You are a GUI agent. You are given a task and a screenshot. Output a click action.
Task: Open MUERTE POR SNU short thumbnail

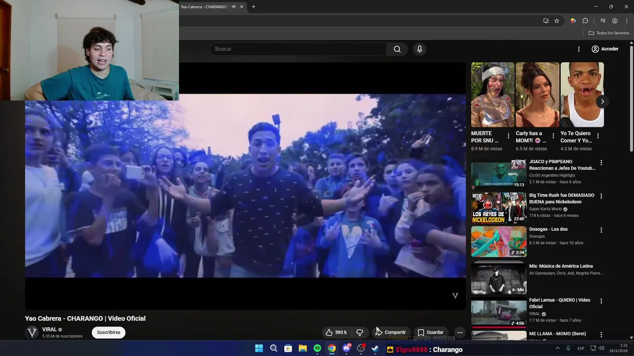(493, 95)
